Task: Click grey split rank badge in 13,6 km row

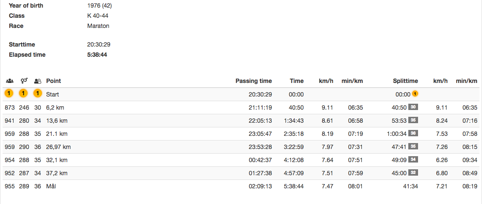Action: tap(414, 121)
